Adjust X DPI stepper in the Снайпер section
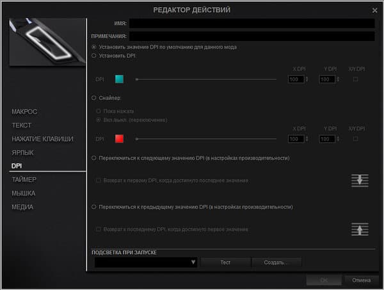The width and height of the screenshot is (384, 290). tap(307, 139)
